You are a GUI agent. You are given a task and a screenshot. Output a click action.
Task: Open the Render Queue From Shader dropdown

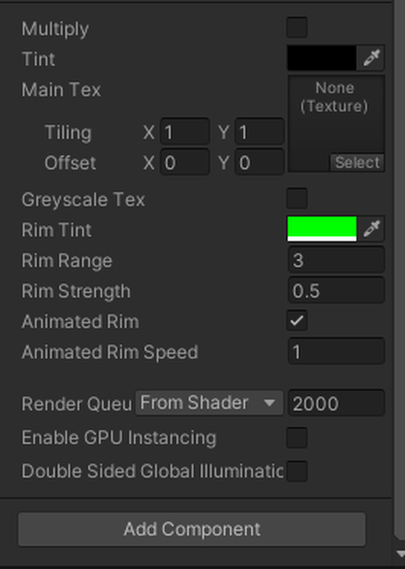click(x=209, y=403)
